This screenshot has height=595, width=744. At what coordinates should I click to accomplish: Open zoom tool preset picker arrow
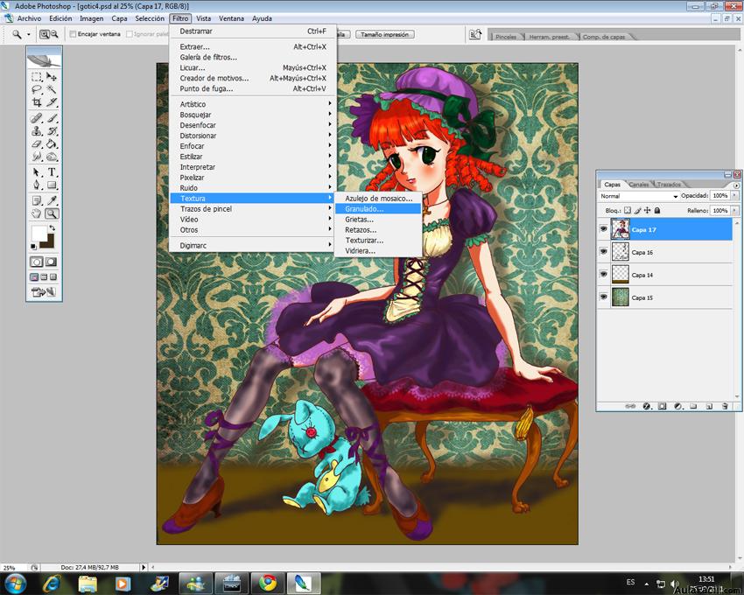(x=29, y=34)
